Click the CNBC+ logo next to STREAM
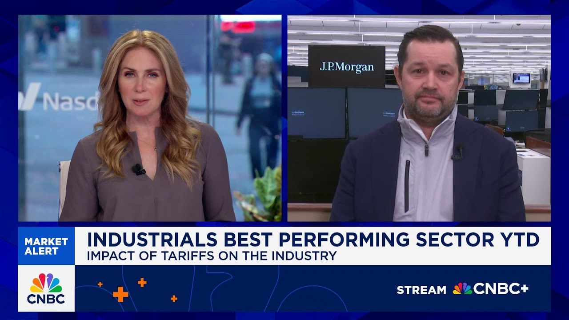 coord(491,289)
